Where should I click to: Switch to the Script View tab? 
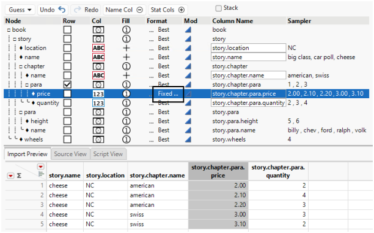click(108, 154)
